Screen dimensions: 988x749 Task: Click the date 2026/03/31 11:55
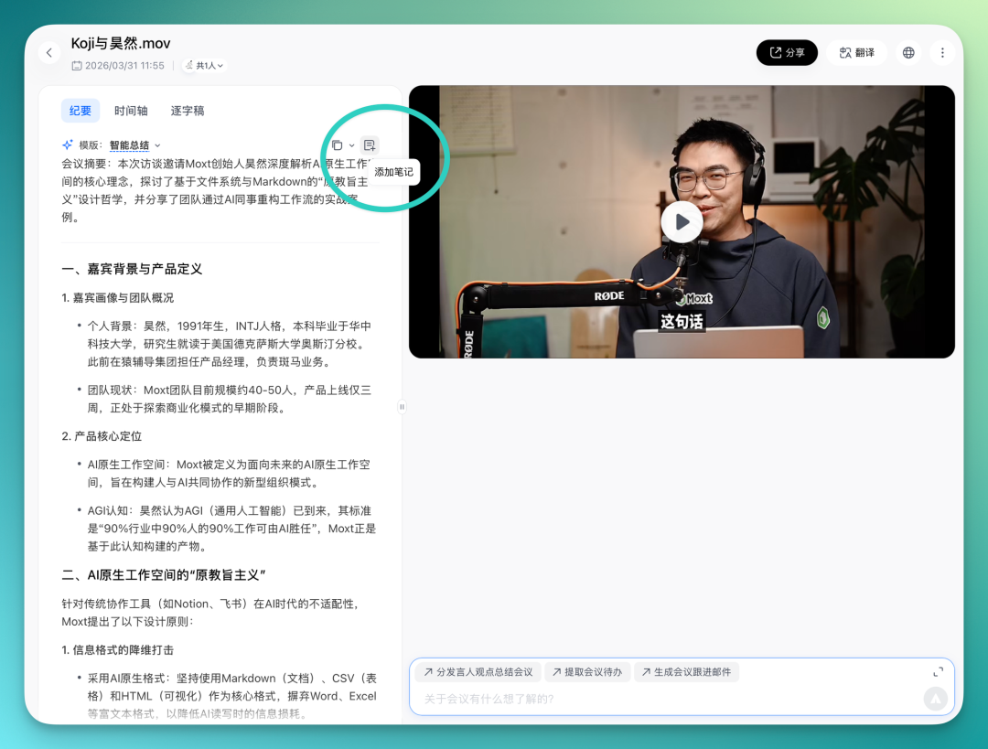[124, 66]
